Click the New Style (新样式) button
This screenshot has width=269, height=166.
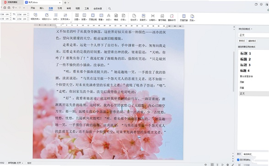[x=242, y=41]
